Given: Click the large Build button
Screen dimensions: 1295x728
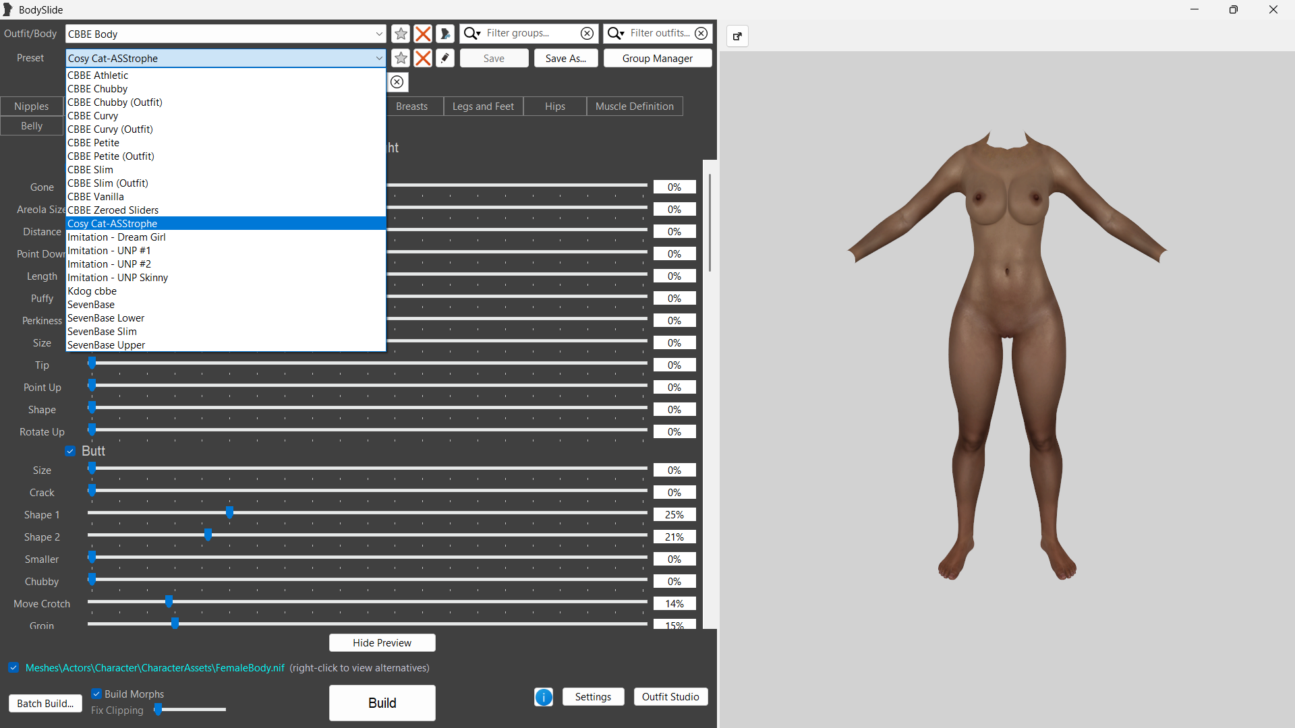Looking at the screenshot, I should (x=382, y=703).
